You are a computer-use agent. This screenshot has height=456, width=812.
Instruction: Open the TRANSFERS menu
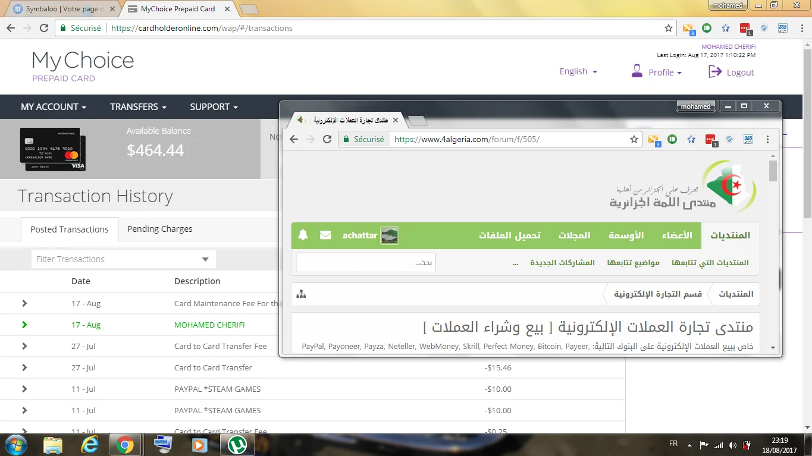[x=138, y=107]
